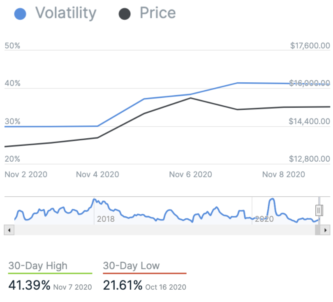The width and height of the screenshot is (333, 302).
Task: Click the Oct 16 2020 date text
Action: pos(166,286)
